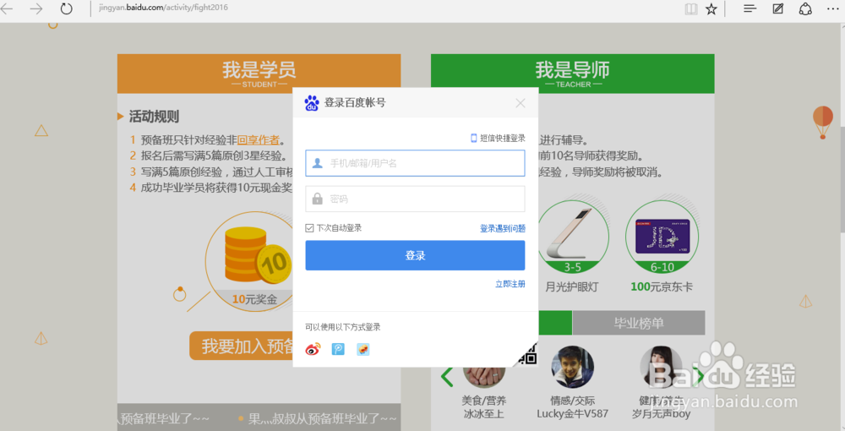Click 月光护眼灯 label text

572,287
